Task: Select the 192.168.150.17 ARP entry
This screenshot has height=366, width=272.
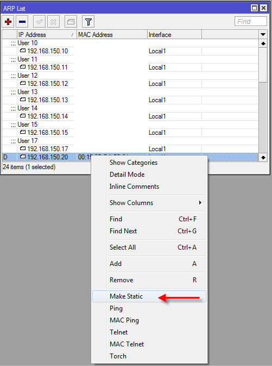Action: 130,149
